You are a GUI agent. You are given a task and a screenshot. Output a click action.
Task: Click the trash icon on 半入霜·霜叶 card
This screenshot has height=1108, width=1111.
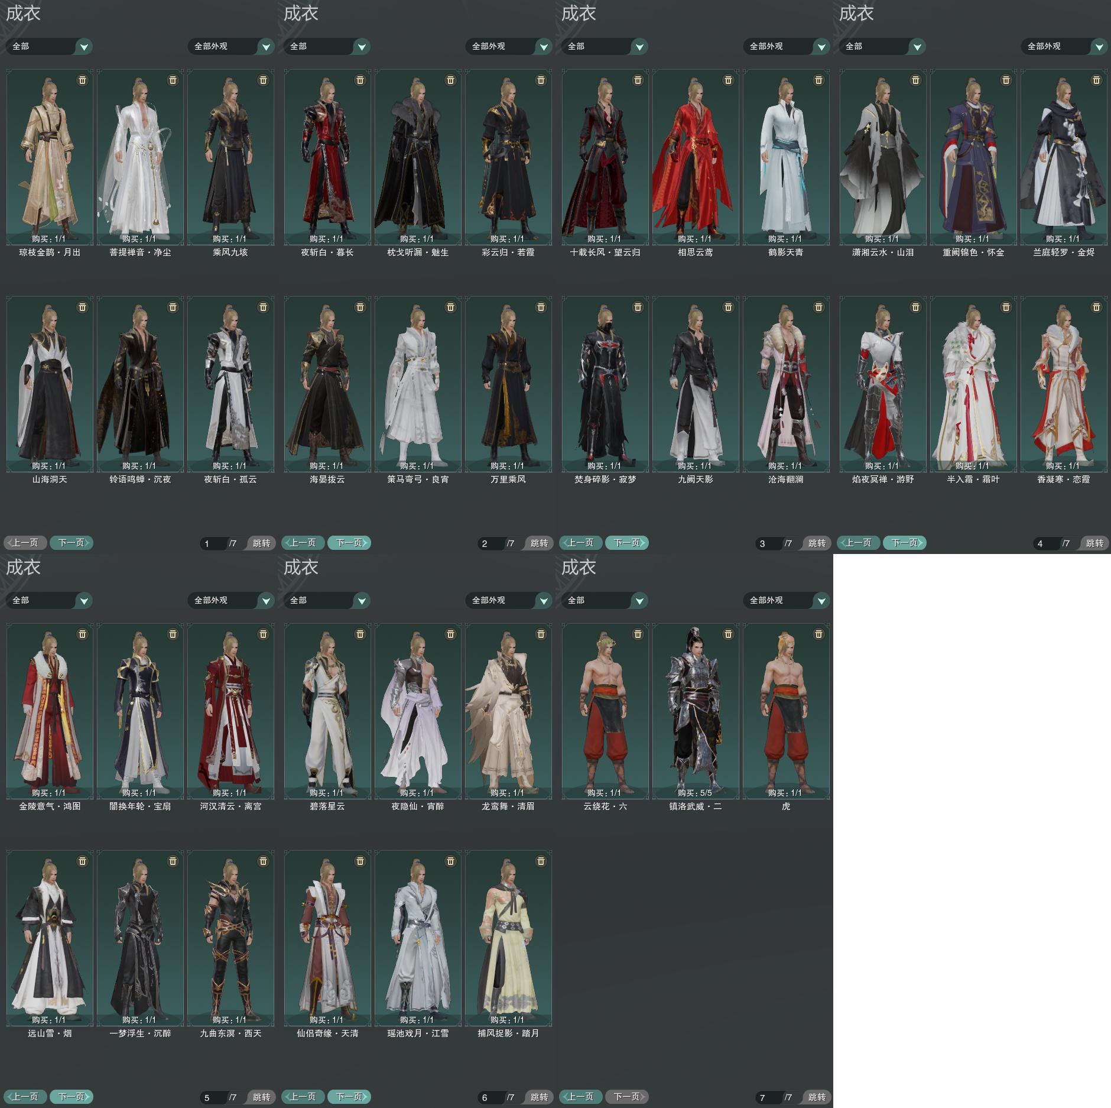(1006, 307)
